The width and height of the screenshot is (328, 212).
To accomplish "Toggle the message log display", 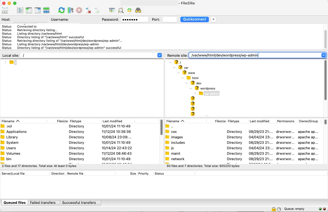I will point(20,10).
